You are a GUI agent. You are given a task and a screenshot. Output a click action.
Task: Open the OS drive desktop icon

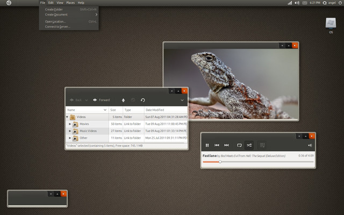(x=331, y=24)
